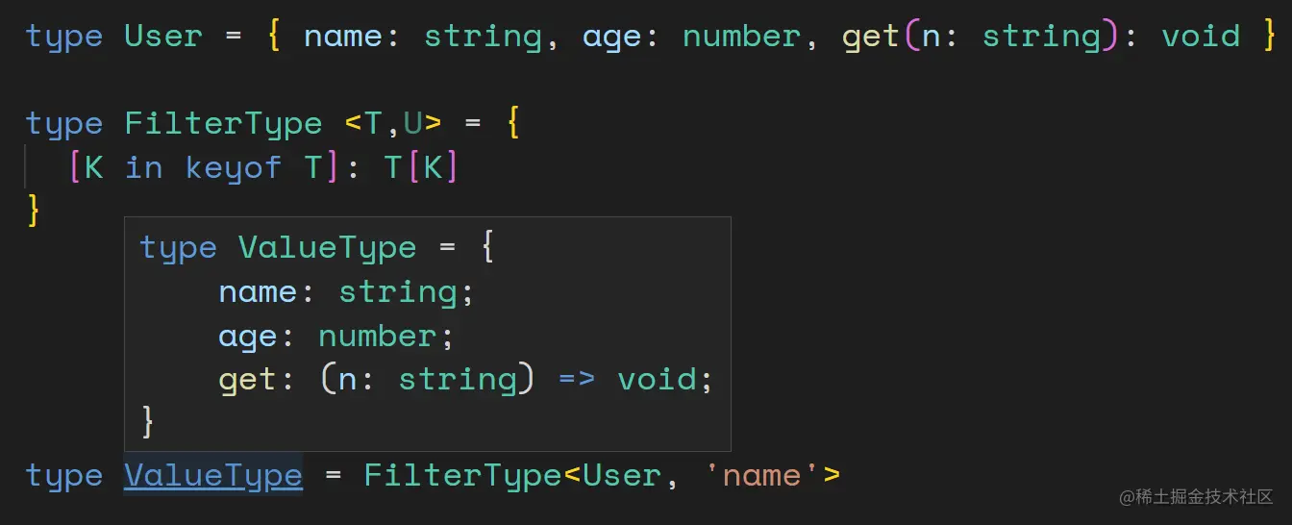Viewport: 1292px width, 525px height.
Task: Click the closing yellow brace of FilterType
Action: 34,209
